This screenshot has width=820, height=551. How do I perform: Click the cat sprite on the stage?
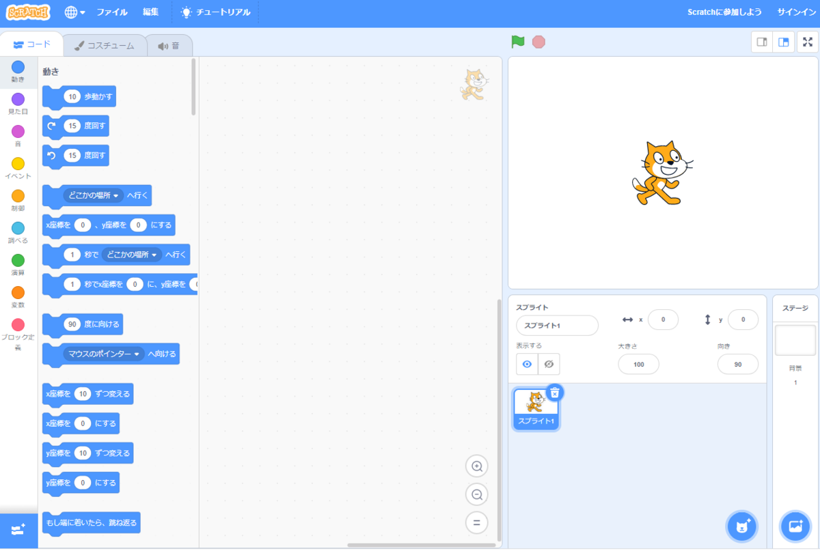point(662,173)
